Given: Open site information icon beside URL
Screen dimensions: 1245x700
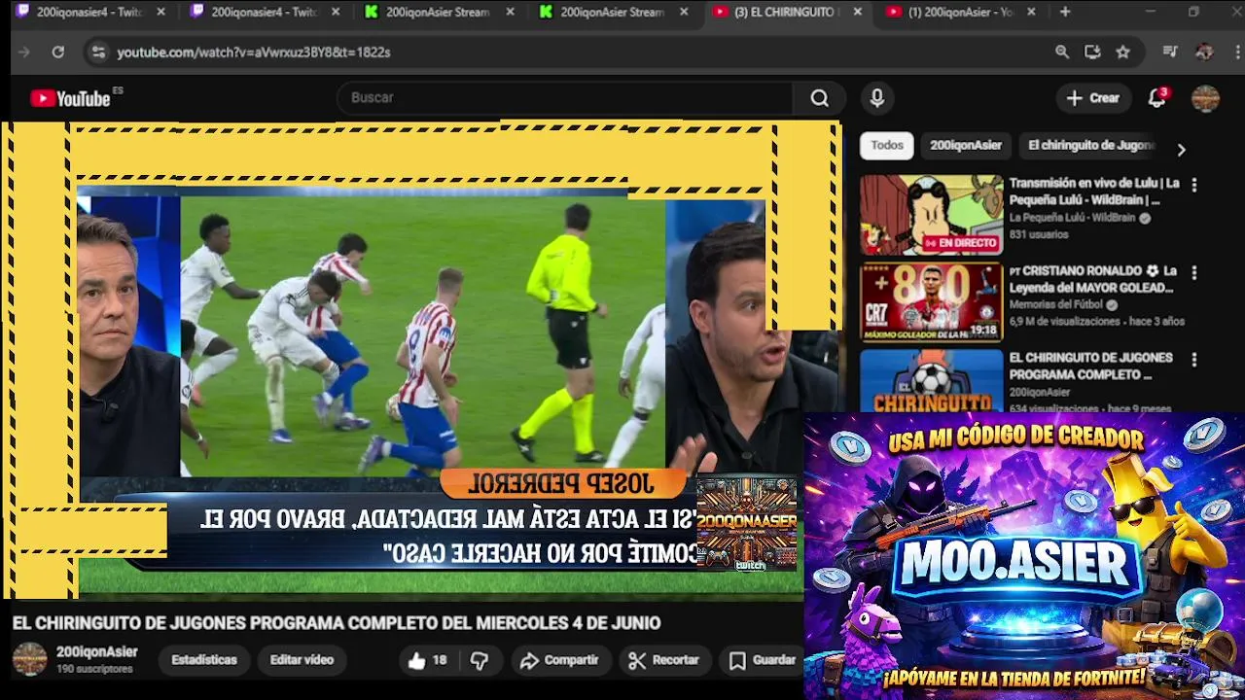Looking at the screenshot, I should pos(97,52).
